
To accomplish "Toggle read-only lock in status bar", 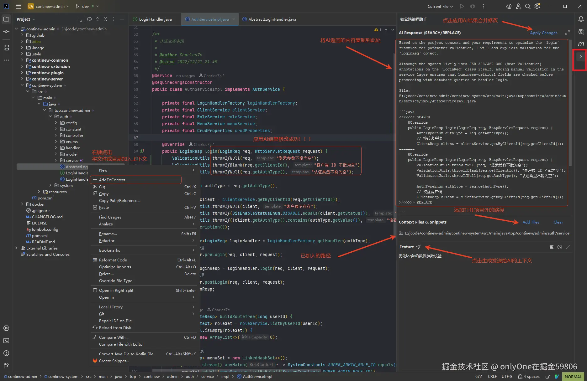I will pos(547,377).
